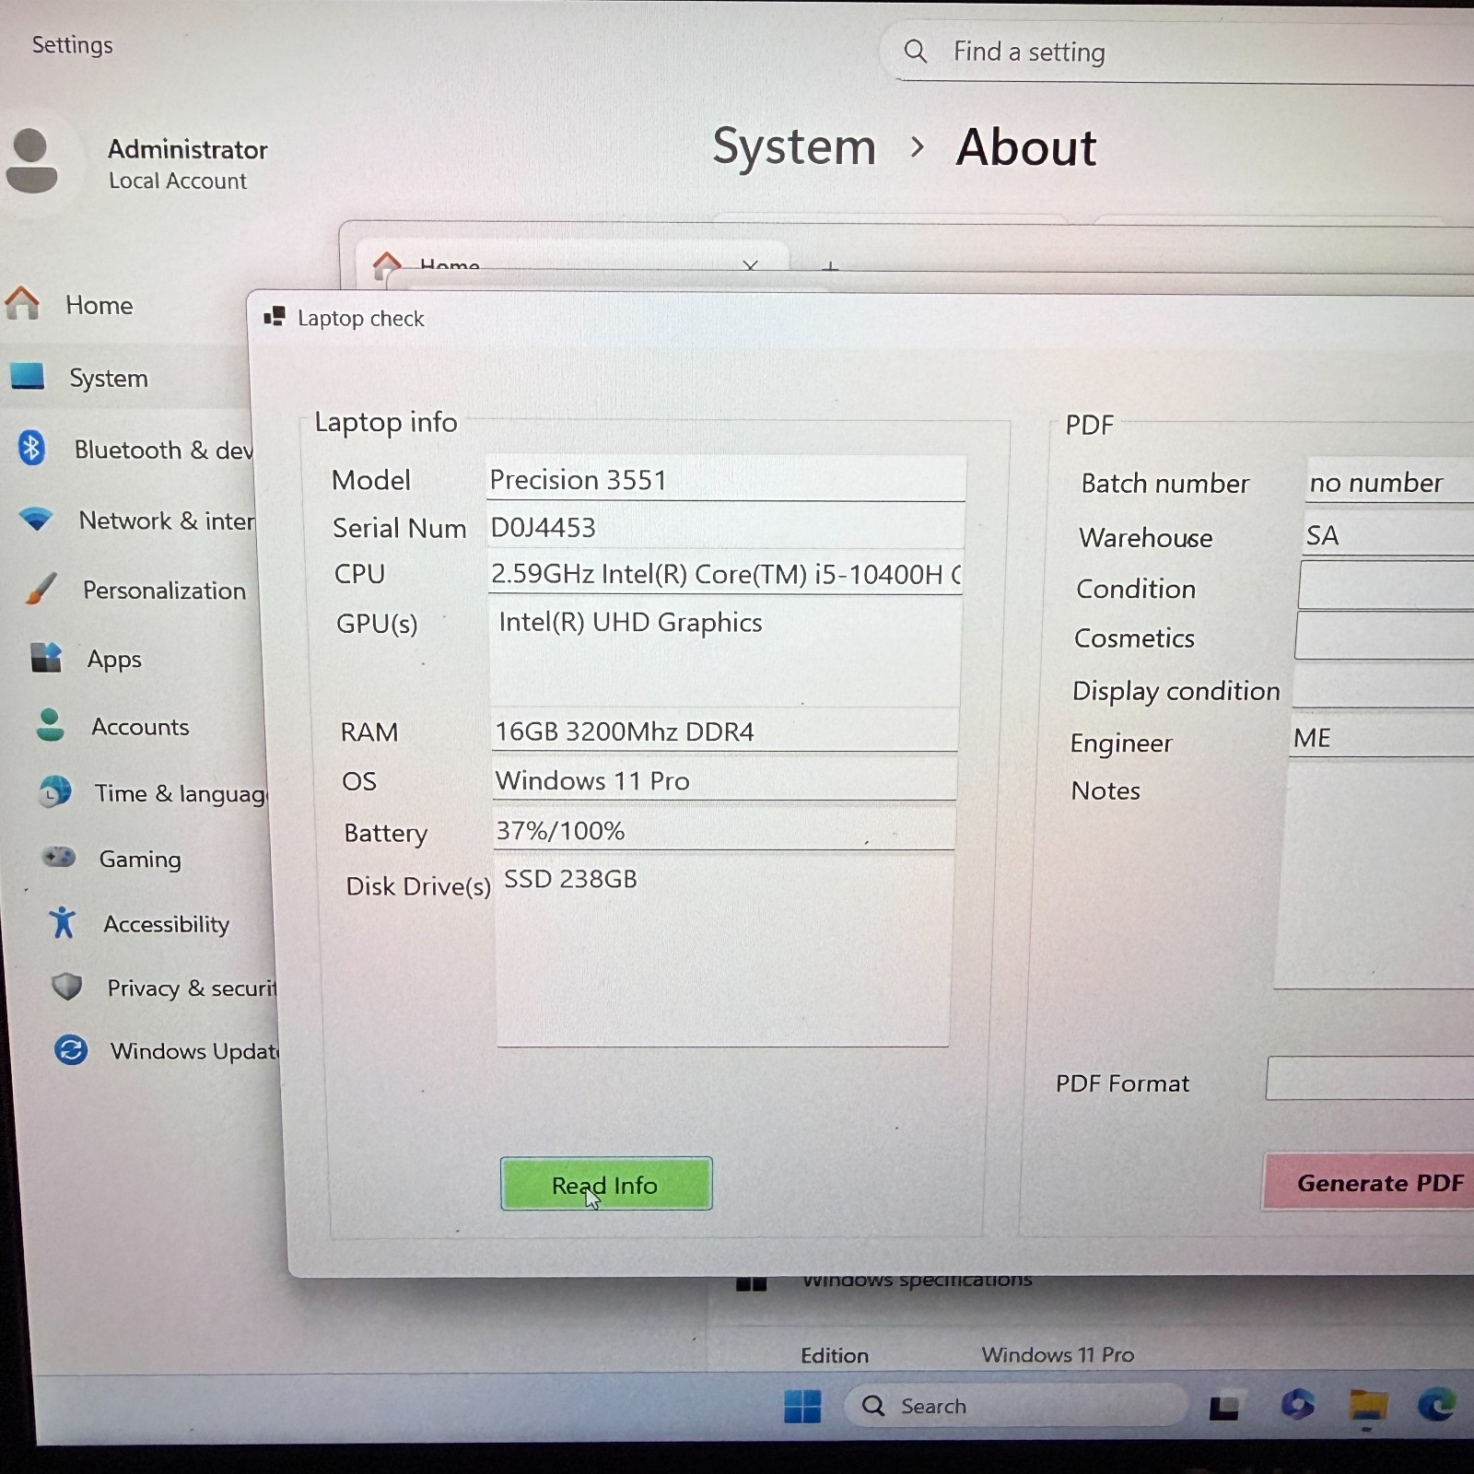The height and width of the screenshot is (1474, 1474).
Task: Click Batch number field with no number
Action: coord(1389,480)
